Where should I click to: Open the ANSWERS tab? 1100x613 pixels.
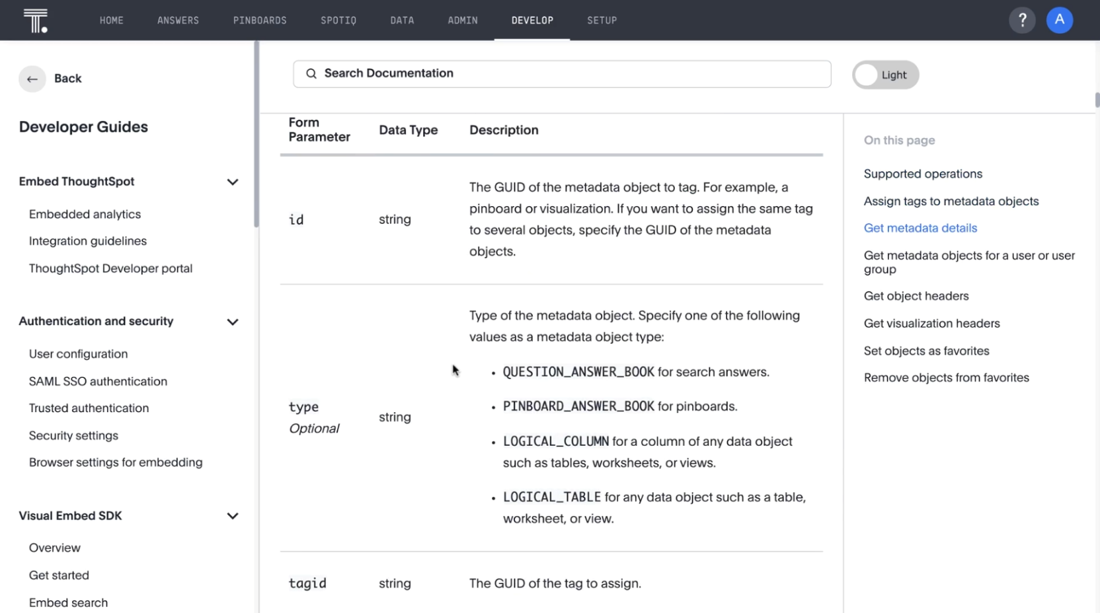pos(178,20)
